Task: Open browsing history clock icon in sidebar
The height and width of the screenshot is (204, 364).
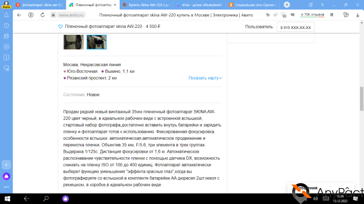Action: tap(6, 25)
